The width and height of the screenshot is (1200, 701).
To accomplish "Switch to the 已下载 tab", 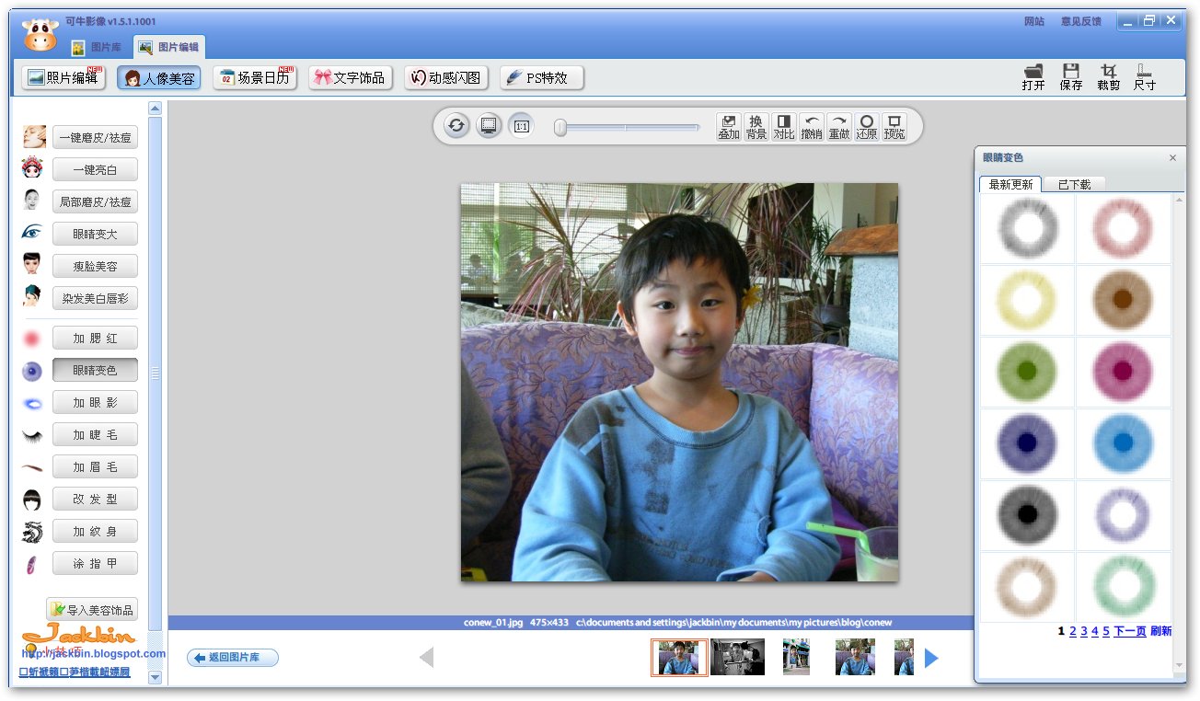I will [1074, 184].
